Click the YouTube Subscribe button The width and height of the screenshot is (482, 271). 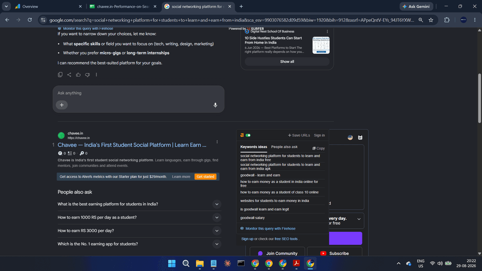click(334, 253)
